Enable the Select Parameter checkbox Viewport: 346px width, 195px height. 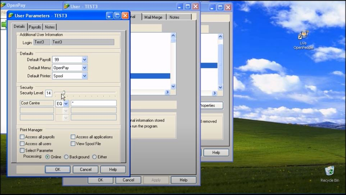[x=22, y=150]
